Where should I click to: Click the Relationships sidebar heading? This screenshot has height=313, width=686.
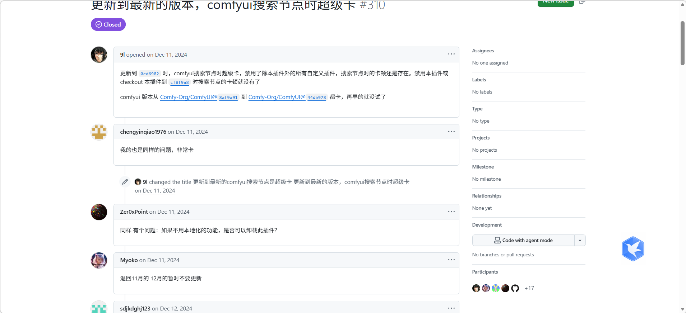tap(487, 196)
